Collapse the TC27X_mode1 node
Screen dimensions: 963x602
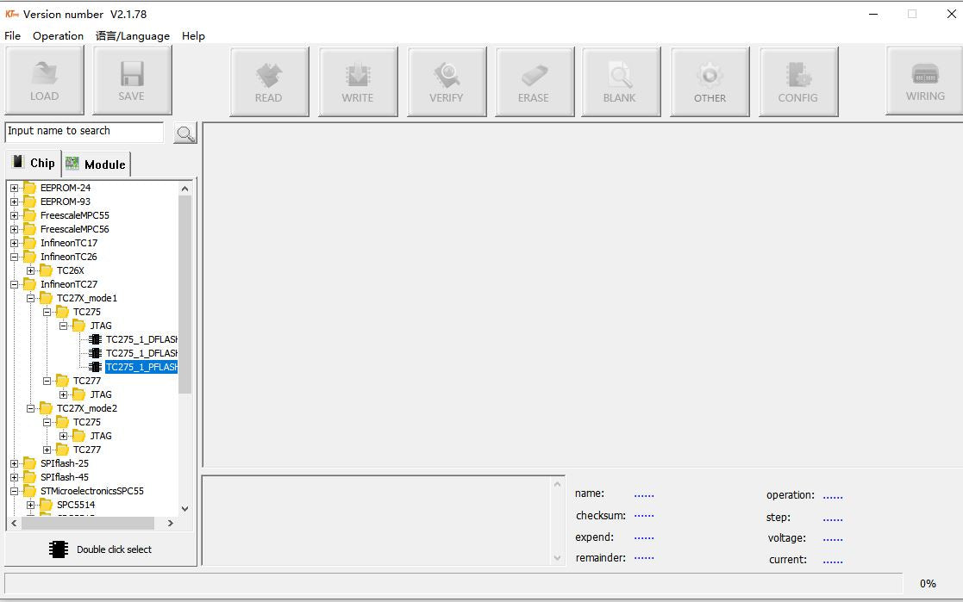click(33, 297)
